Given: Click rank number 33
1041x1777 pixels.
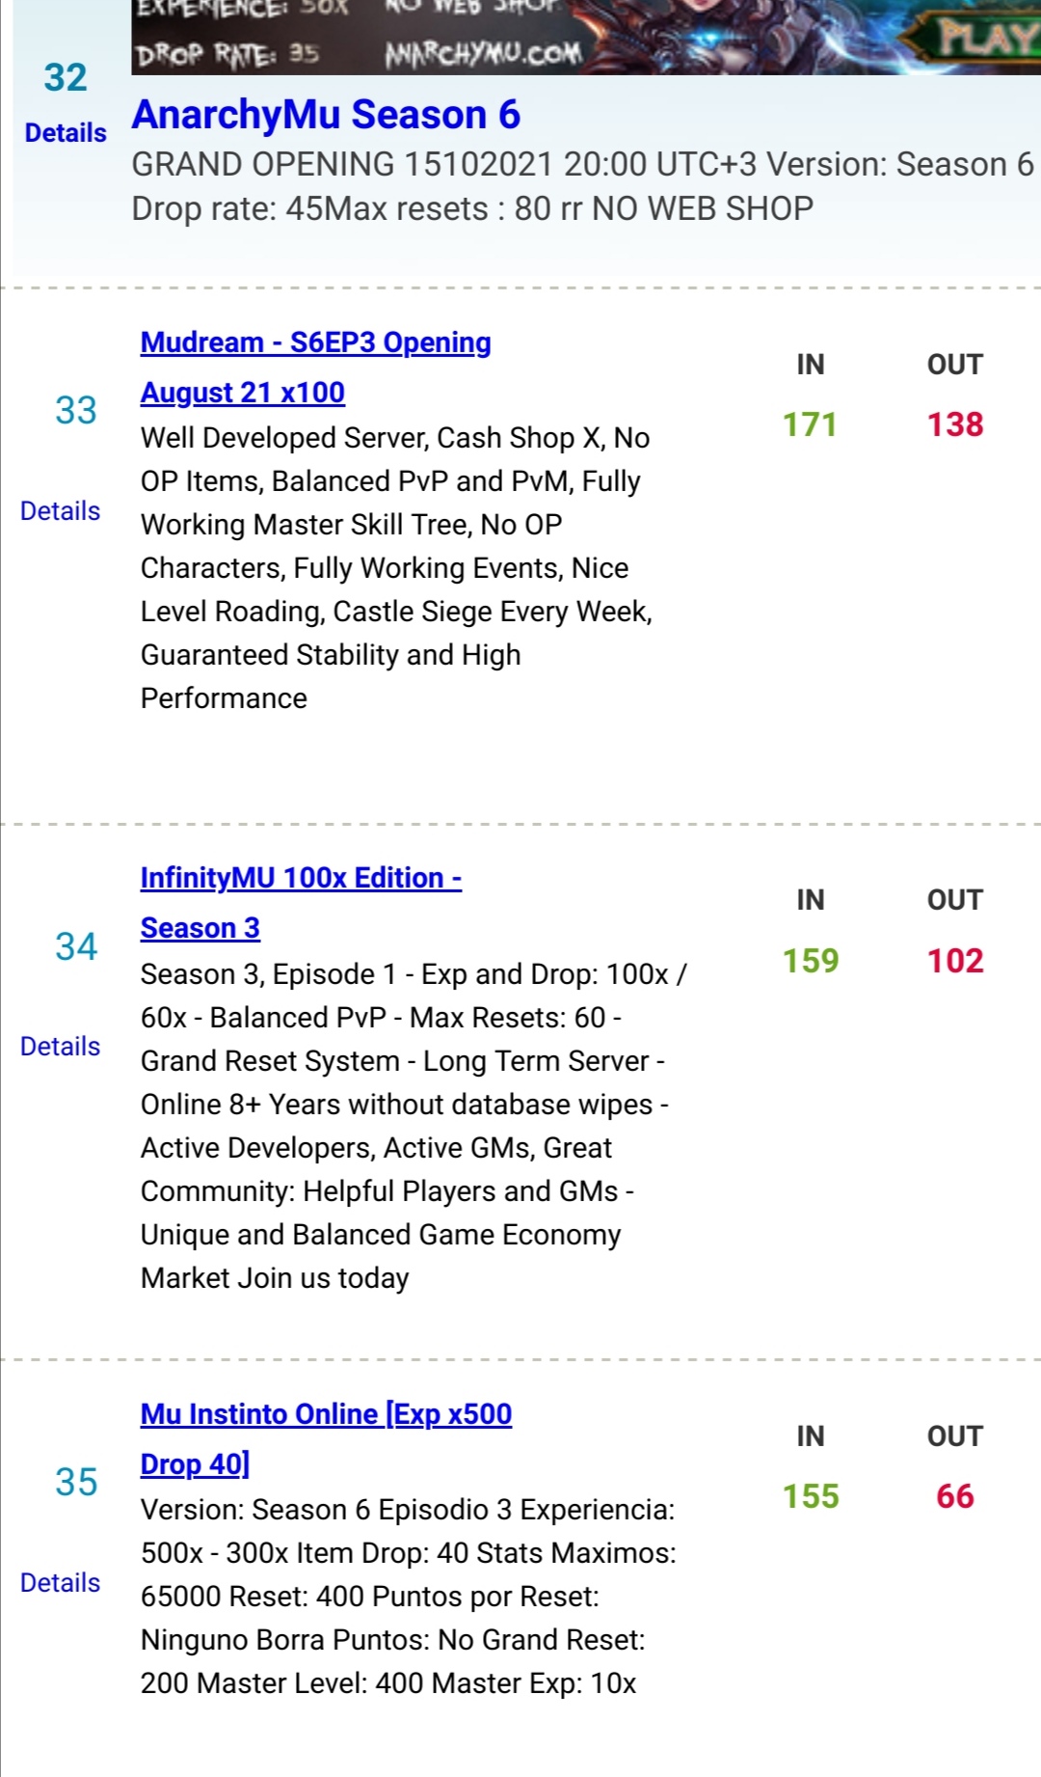Looking at the screenshot, I should coord(76,411).
